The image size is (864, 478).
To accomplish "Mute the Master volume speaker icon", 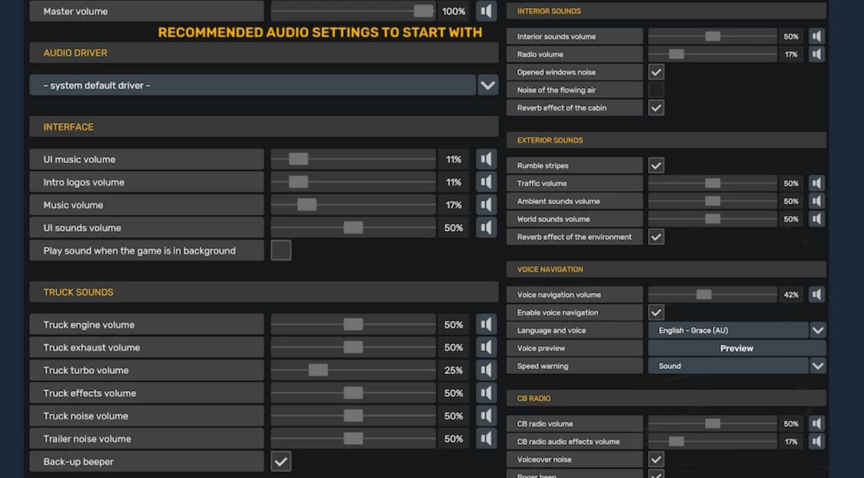I will pyautogui.click(x=486, y=11).
